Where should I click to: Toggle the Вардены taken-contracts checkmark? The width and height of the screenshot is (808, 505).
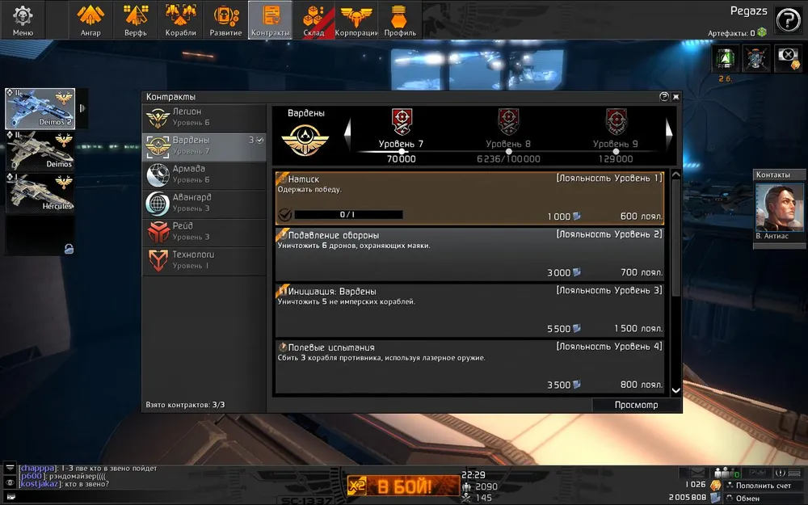(259, 140)
